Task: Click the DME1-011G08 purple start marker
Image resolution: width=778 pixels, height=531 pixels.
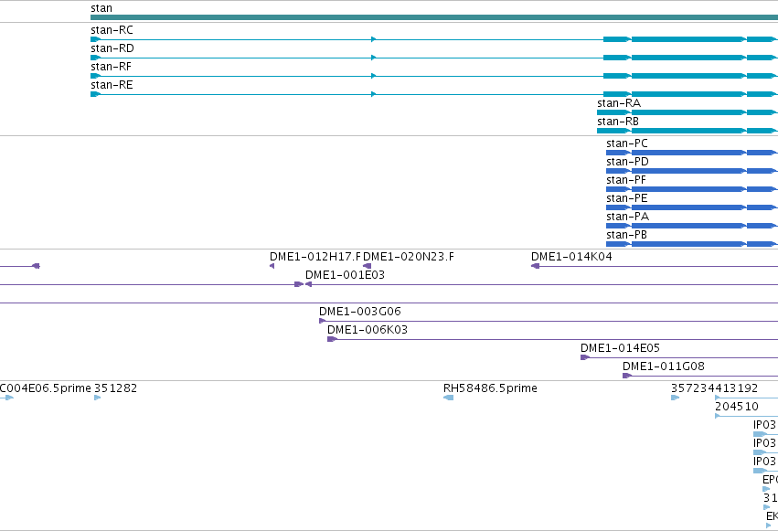Action: pos(626,376)
